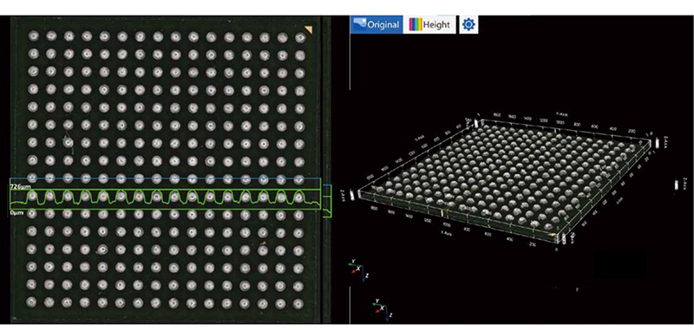694x330 pixels.
Task: Click the side profile indicator right of scan
Action: coord(327,202)
